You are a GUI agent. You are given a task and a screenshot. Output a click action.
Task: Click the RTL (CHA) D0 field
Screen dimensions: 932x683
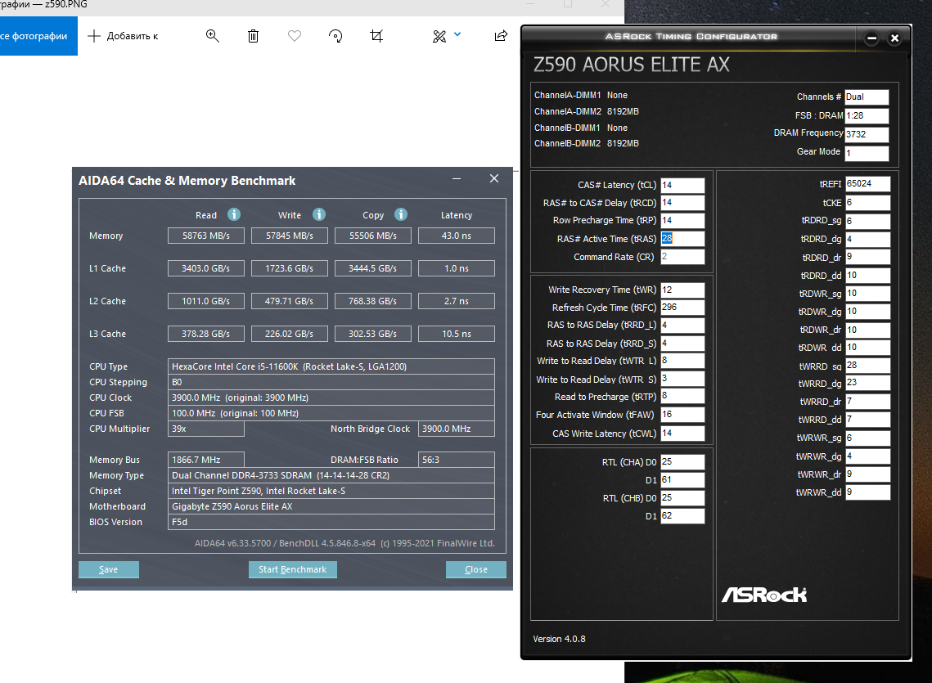(682, 462)
